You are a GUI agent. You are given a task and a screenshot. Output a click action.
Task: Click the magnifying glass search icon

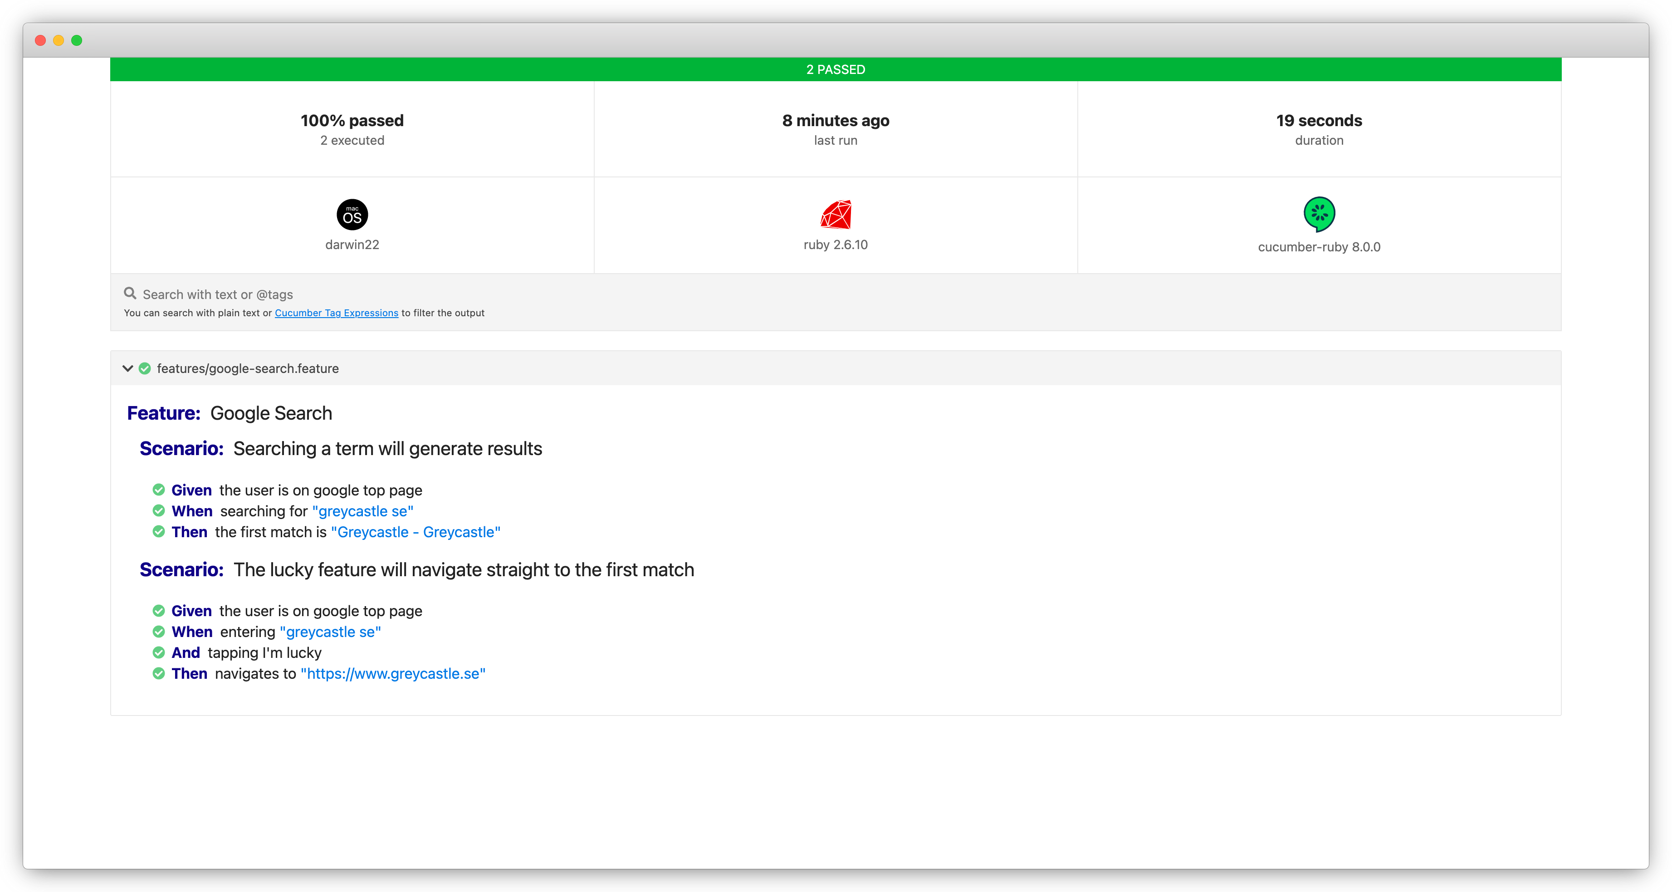[130, 294]
